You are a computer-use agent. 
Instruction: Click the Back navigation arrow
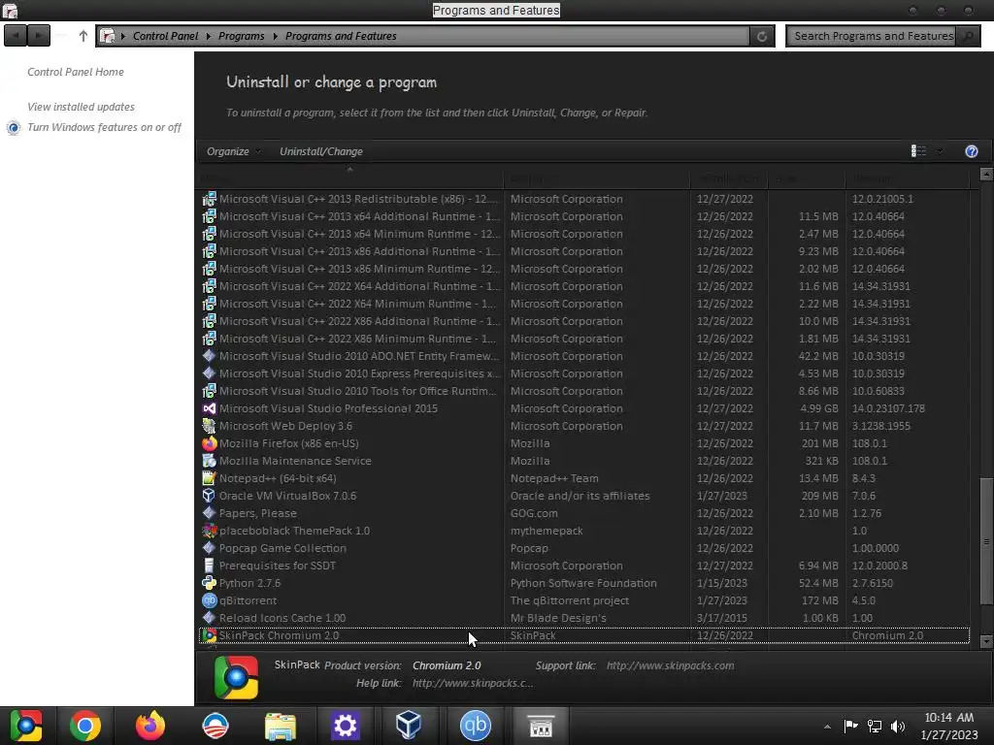[16, 36]
